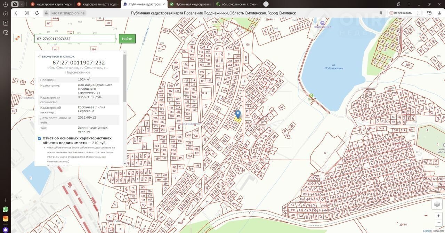Open the Alice assistant in sidebar
445x233 pixels.
(6, 230)
